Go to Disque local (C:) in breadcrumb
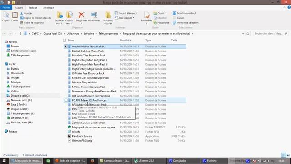Viewport: 291px width, 164px height. 53,33
